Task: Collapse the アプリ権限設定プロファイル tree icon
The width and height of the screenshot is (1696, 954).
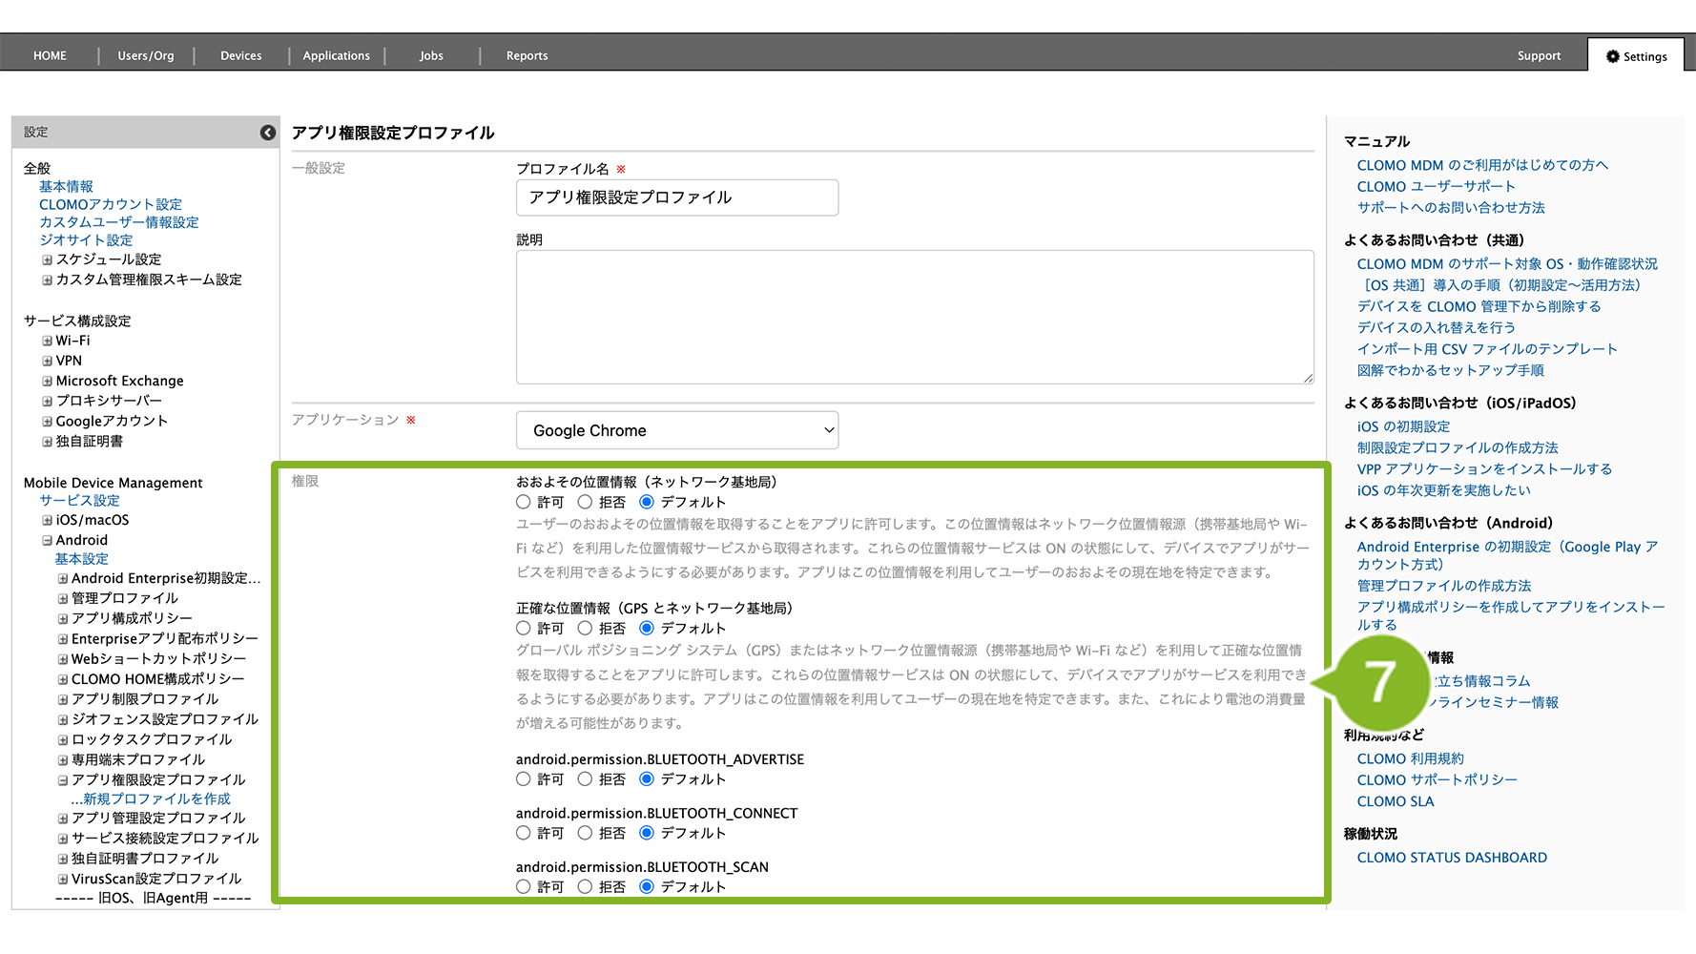Action: click(63, 780)
